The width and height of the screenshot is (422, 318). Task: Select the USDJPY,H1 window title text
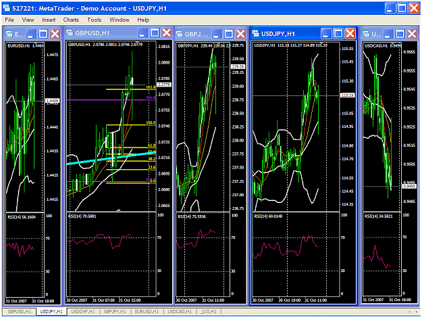[278, 34]
